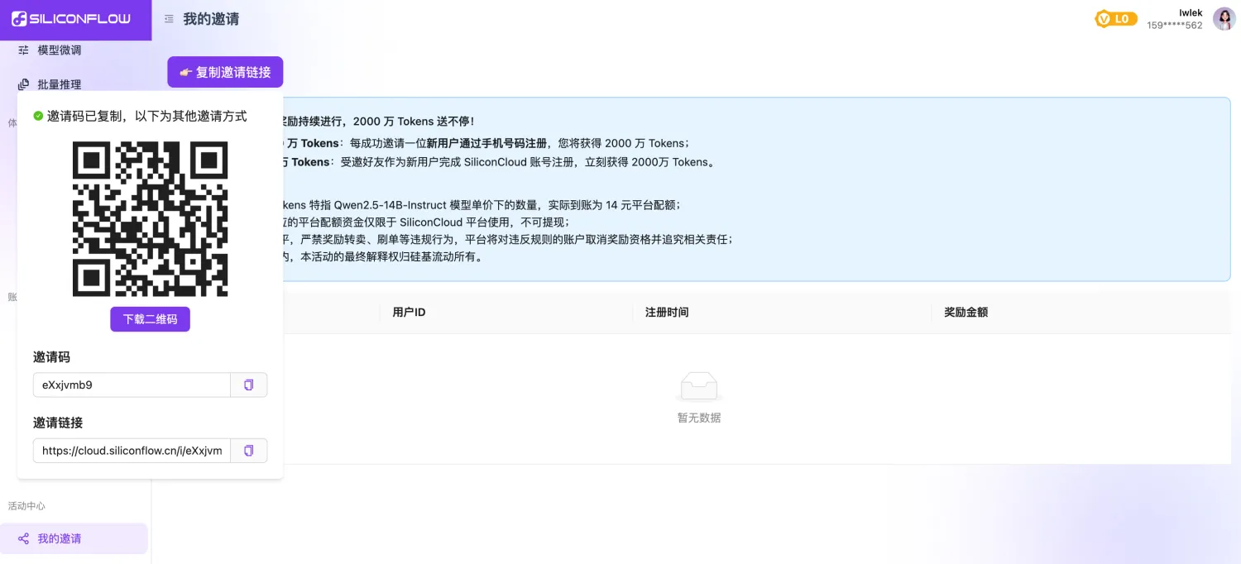Click the L0 level badge
The height and width of the screenshot is (564, 1241).
coord(1116,19)
